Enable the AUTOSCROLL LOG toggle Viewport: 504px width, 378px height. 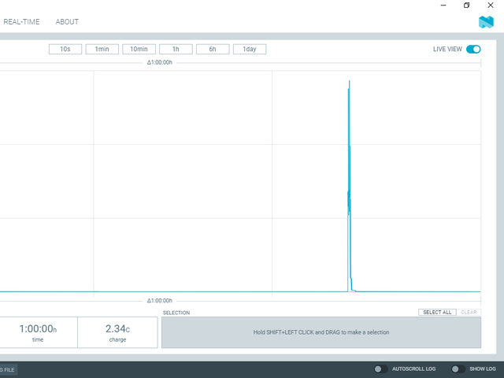pyautogui.click(x=379, y=369)
